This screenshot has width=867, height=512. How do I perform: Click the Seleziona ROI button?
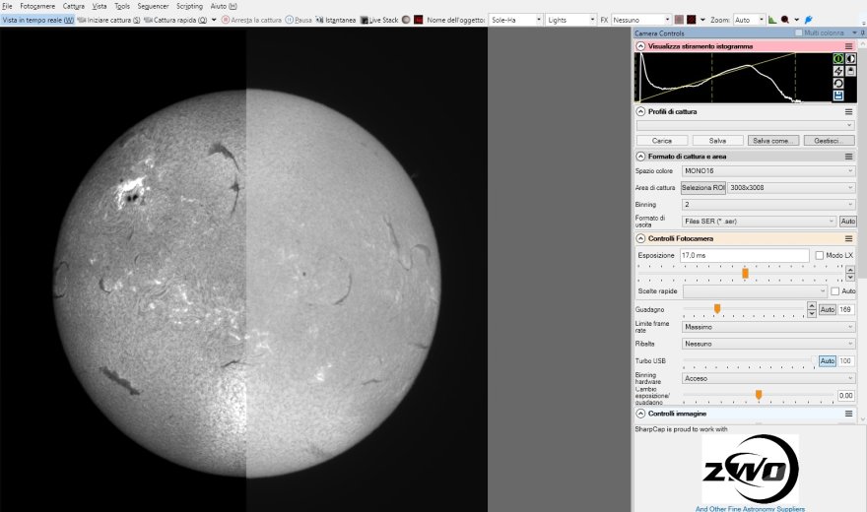(x=703, y=187)
